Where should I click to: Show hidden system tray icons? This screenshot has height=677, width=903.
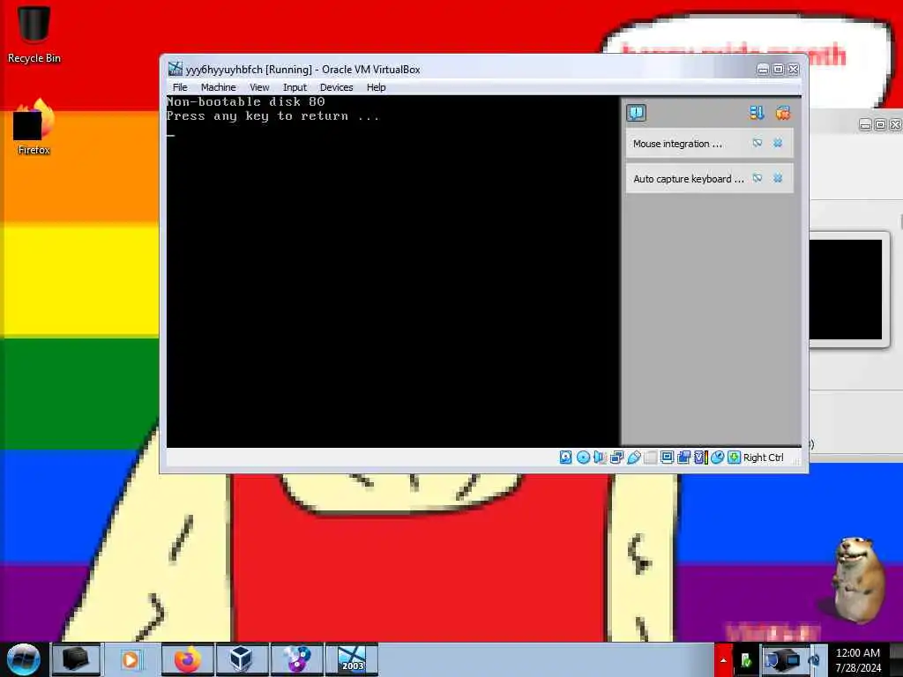(x=723, y=660)
